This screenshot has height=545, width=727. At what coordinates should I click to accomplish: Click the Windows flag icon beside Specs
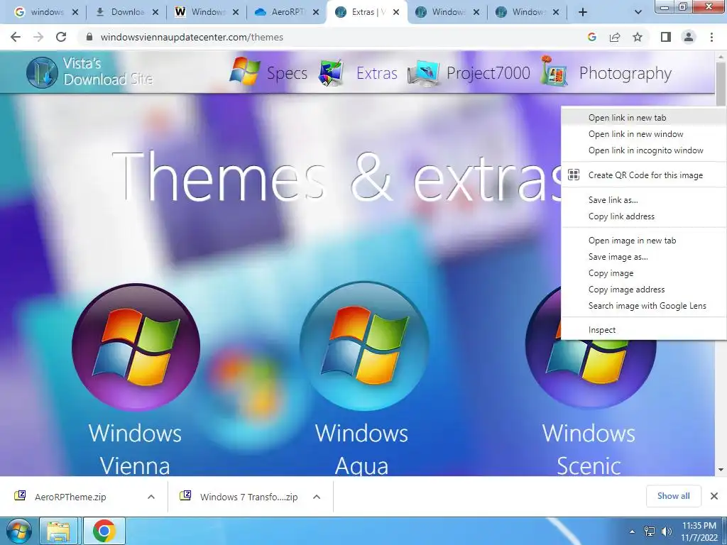coord(244,72)
